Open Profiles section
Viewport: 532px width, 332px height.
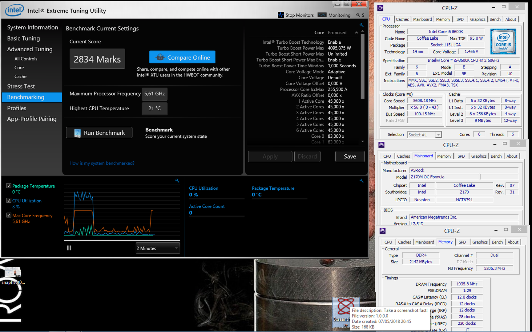[17, 108]
